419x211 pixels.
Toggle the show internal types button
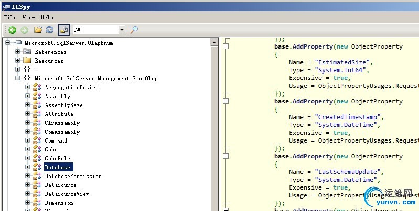point(64,30)
